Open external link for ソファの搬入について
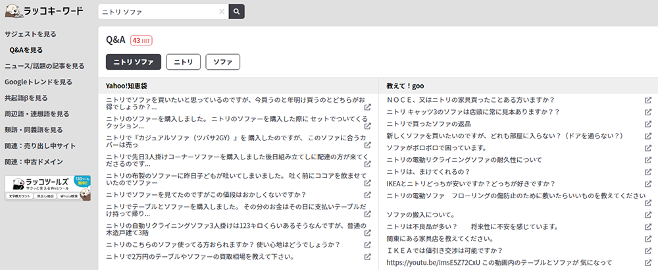This screenshot has width=658, height=270. pos(648,215)
